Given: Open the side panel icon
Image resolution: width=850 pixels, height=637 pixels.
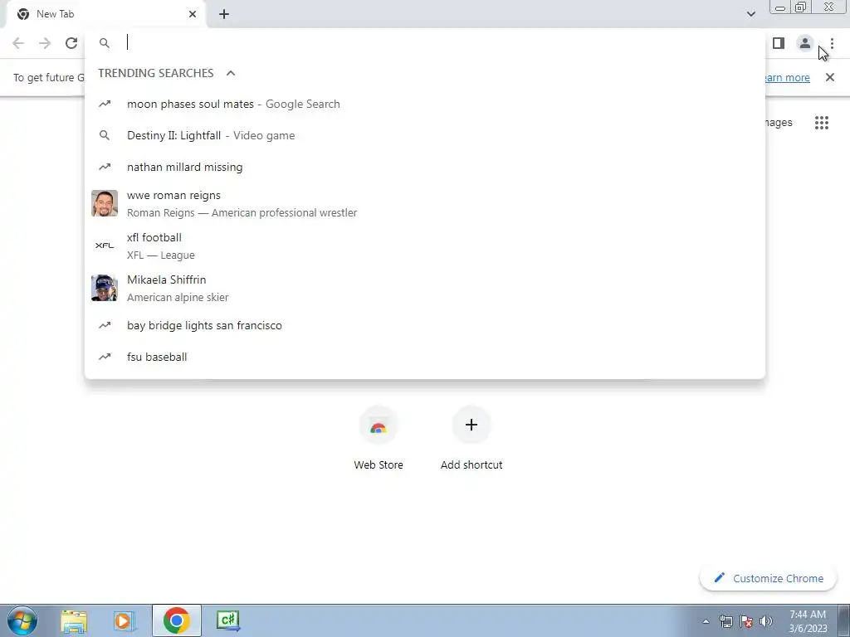Looking at the screenshot, I should coord(779,43).
